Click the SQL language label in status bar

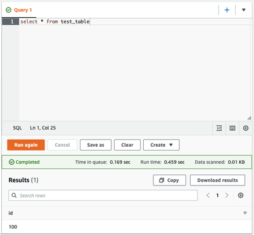(17, 128)
